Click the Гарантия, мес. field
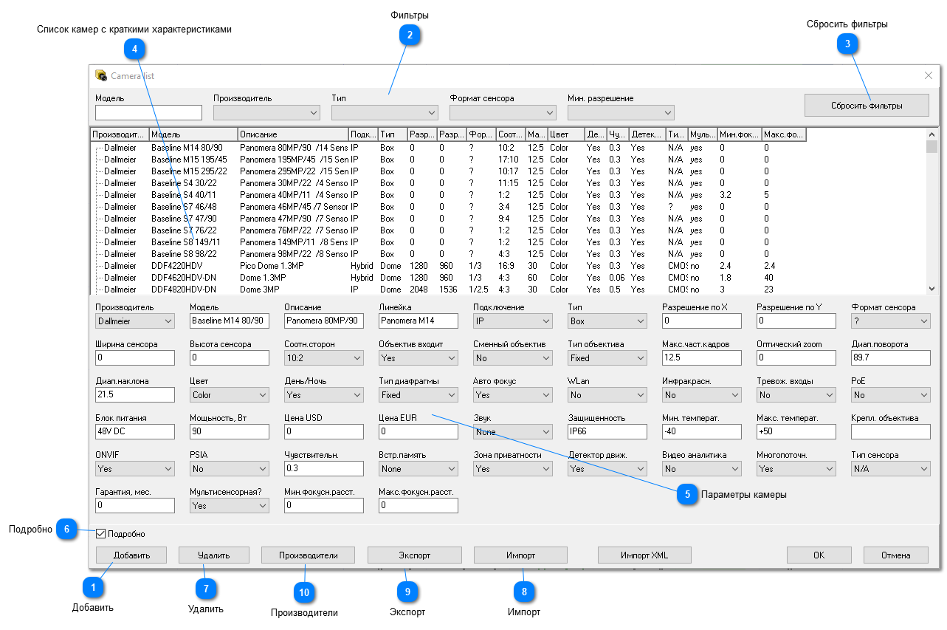947x630 pixels. point(135,506)
